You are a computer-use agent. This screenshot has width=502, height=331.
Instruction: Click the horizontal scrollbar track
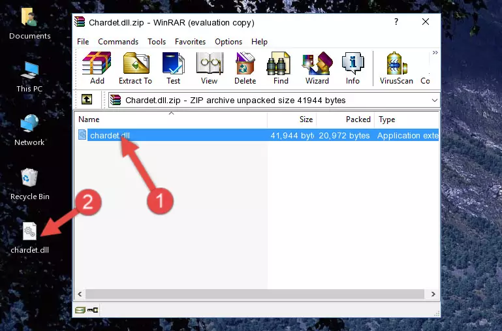point(255,294)
